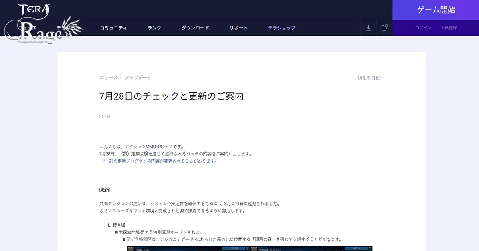Open the サポート menu item
479x251 pixels.
(x=238, y=28)
